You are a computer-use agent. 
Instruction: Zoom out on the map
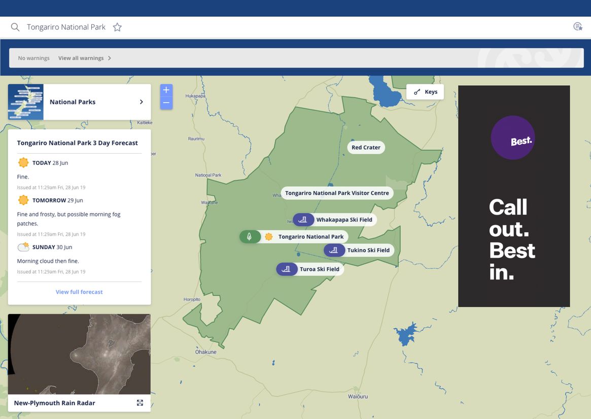click(x=166, y=103)
